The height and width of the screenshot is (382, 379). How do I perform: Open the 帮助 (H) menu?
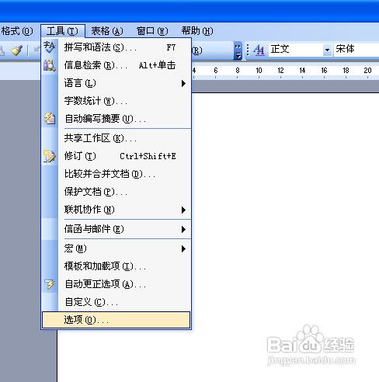click(x=197, y=31)
